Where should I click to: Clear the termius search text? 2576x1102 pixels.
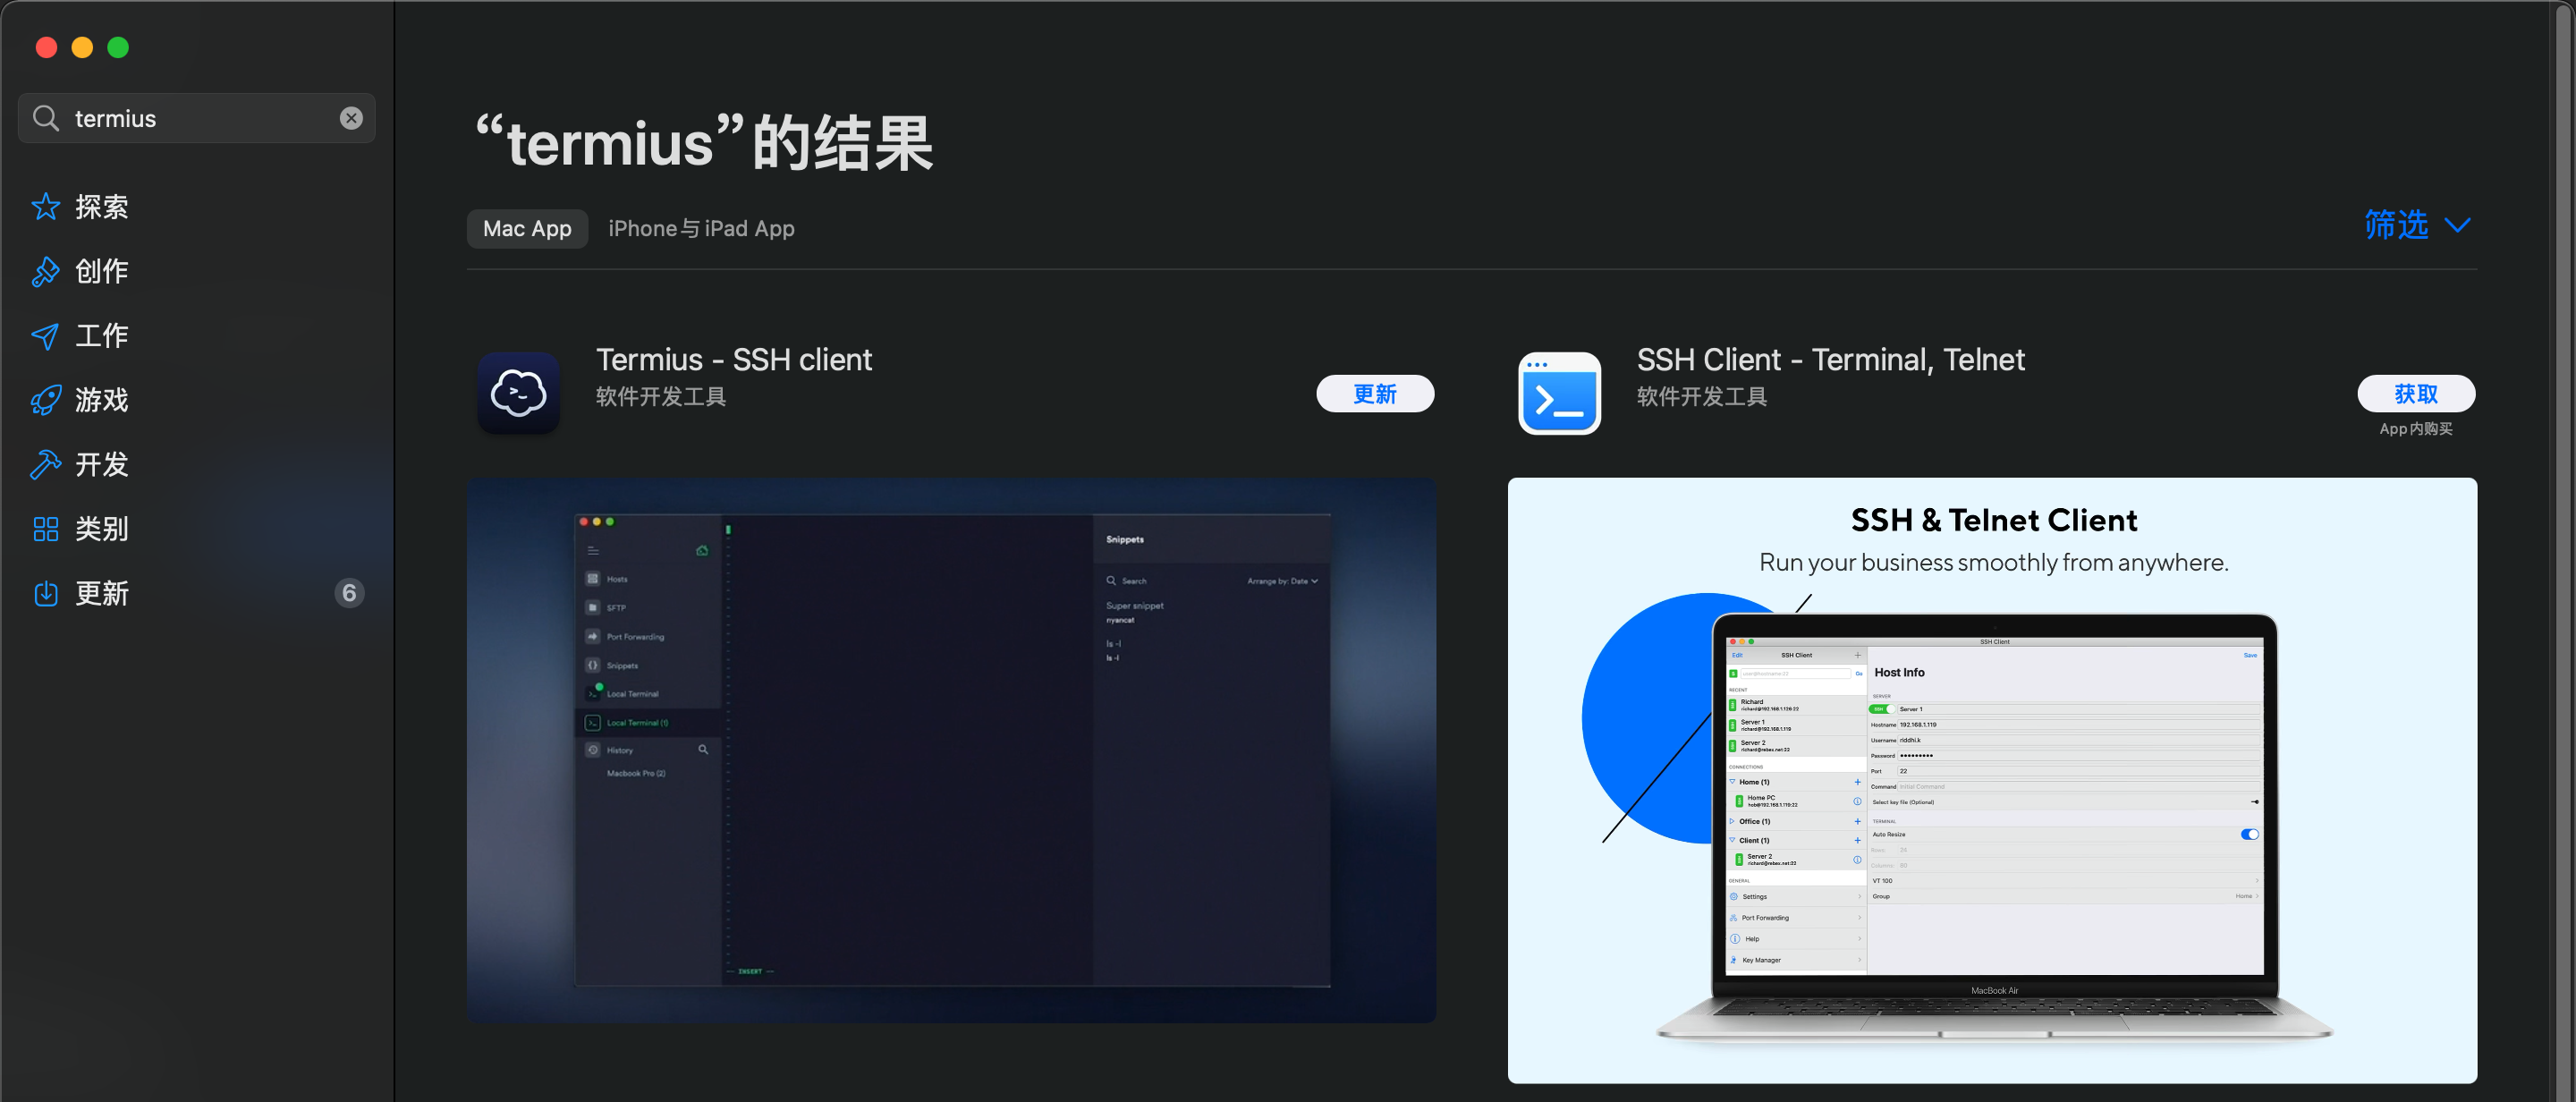coord(351,118)
